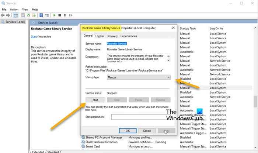Image resolution: width=258 pixels, height=153 pixels.
Task: Open the blue Help toolbar icon
Action: (x=41, y=15)
